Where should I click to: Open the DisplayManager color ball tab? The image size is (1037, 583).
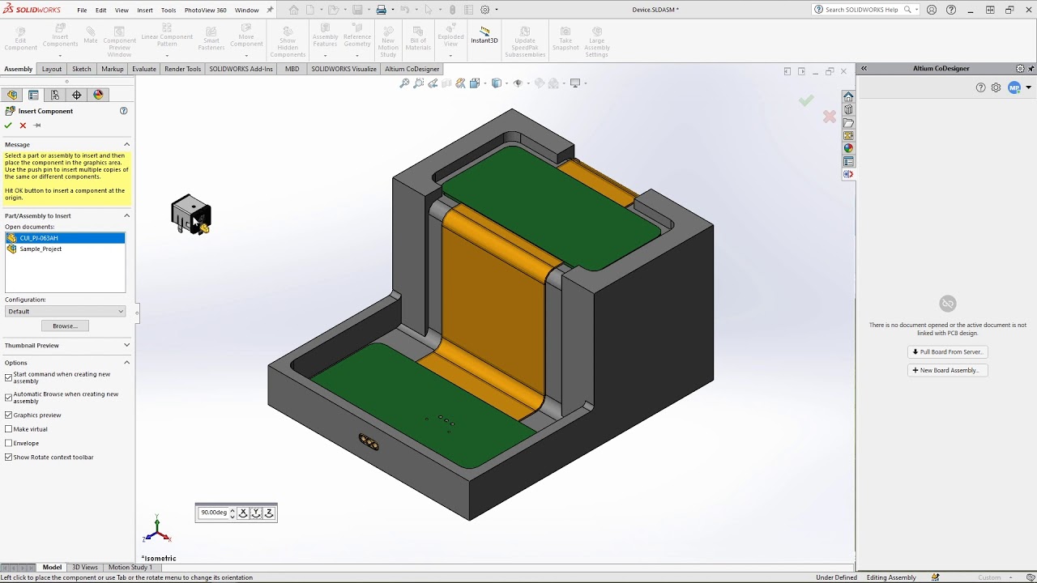click(x=98, y=95)
